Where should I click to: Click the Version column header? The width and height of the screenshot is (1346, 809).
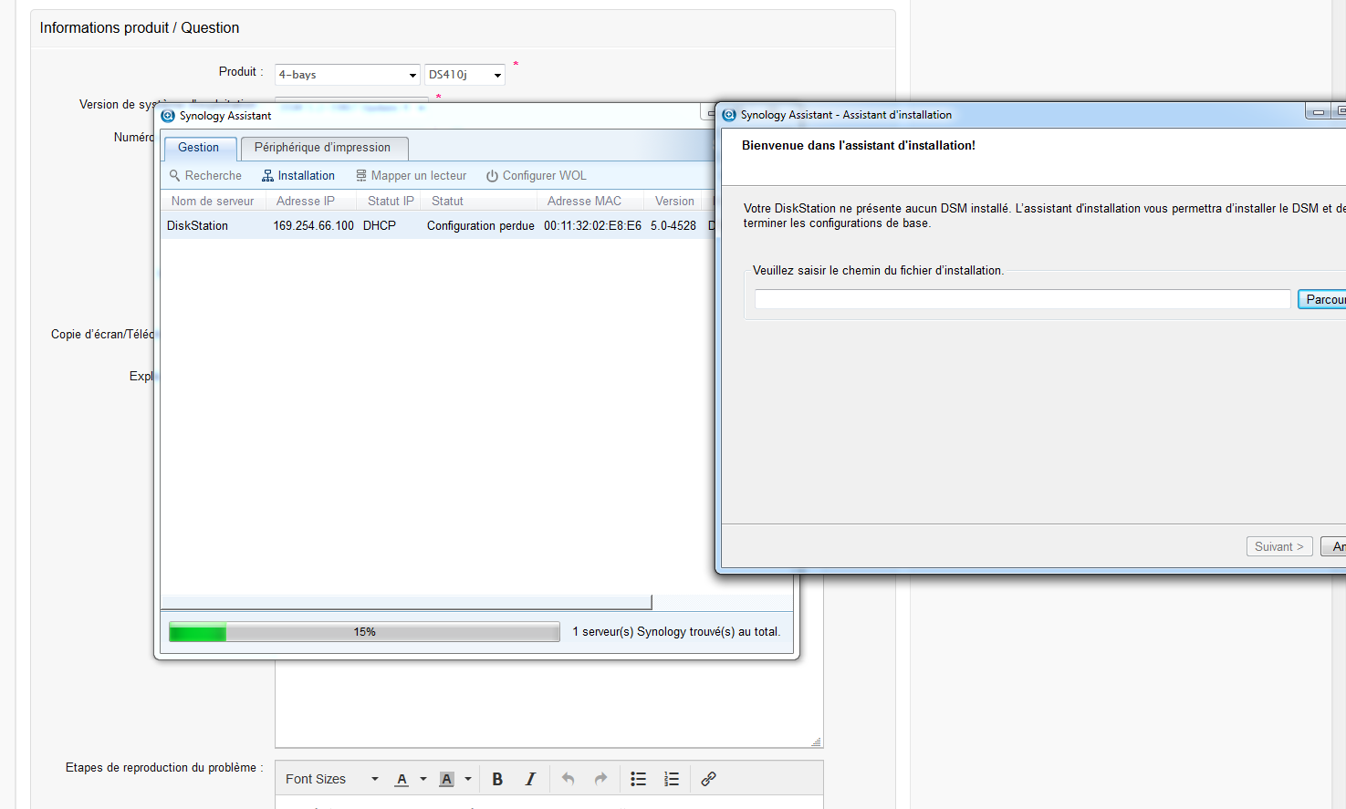(x=674, y=201)
